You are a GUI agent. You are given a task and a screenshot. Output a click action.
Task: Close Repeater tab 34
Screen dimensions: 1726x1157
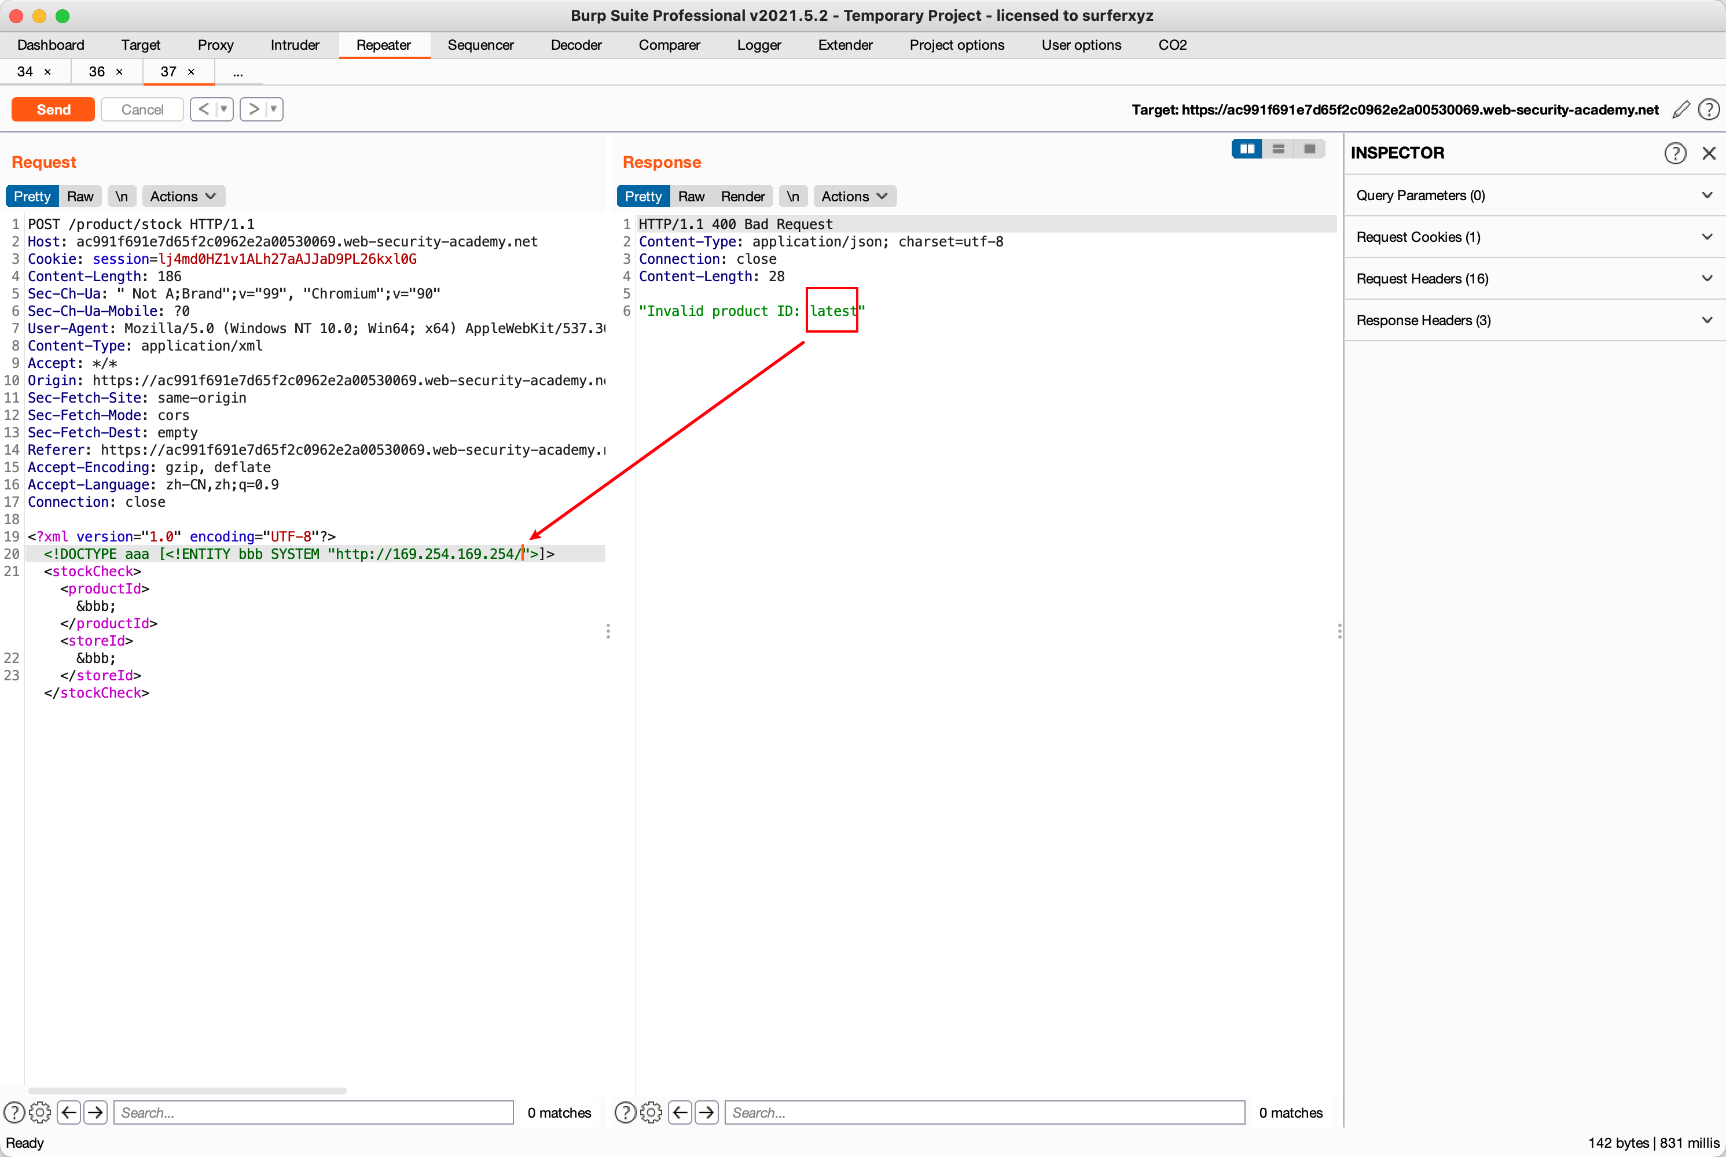tap(47, 72)
